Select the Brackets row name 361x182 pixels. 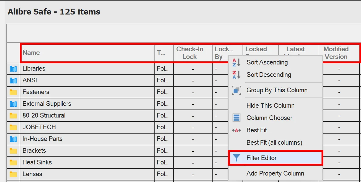pos(34,151)
